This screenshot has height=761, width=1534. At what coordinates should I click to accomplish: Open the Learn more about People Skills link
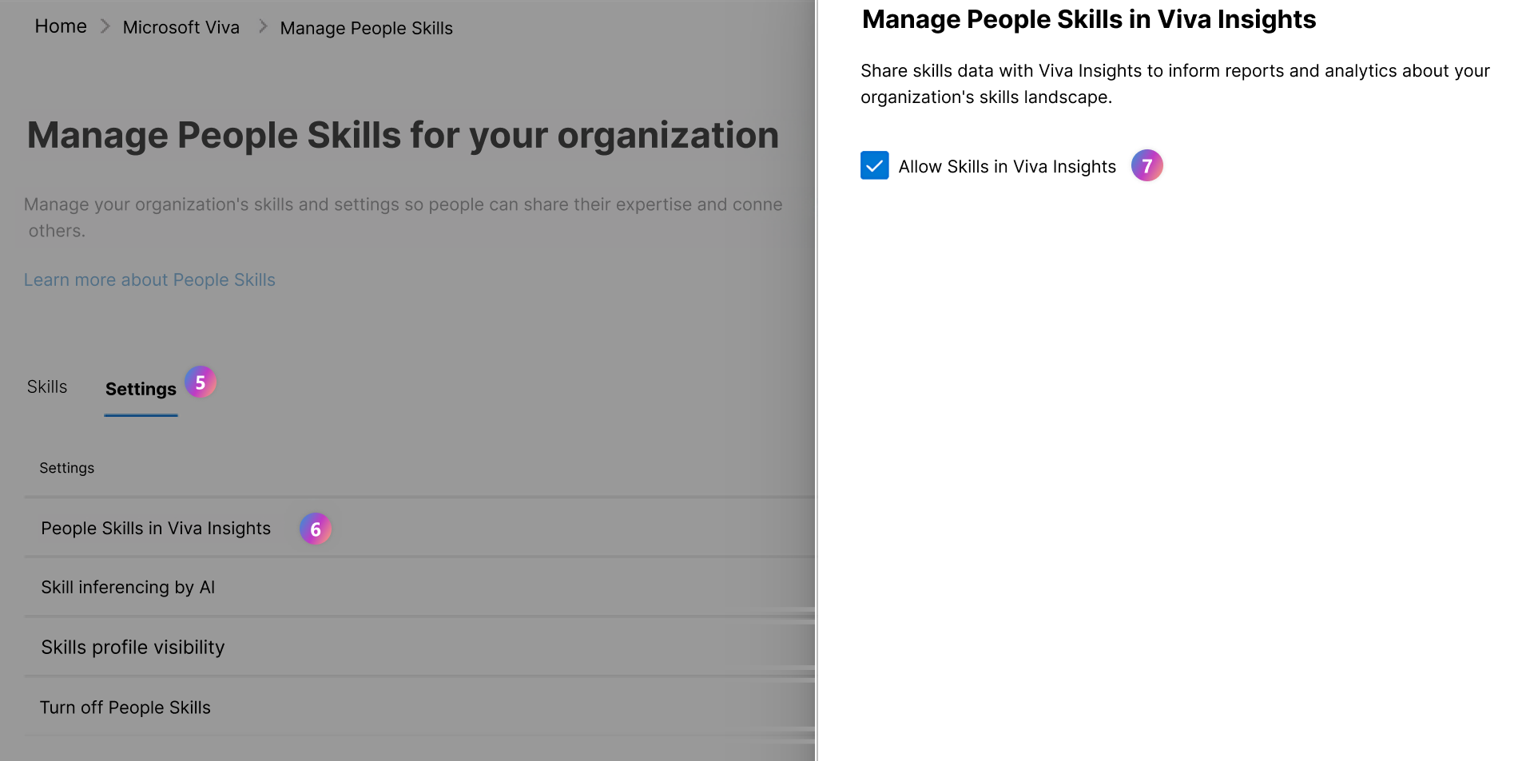tap(149, 279)
